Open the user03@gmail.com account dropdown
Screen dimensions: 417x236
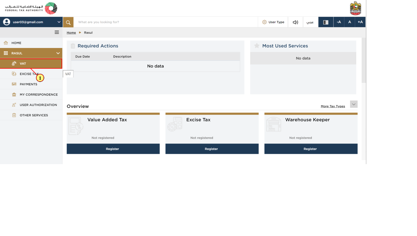pyautogui.click(x=31, y=22)
